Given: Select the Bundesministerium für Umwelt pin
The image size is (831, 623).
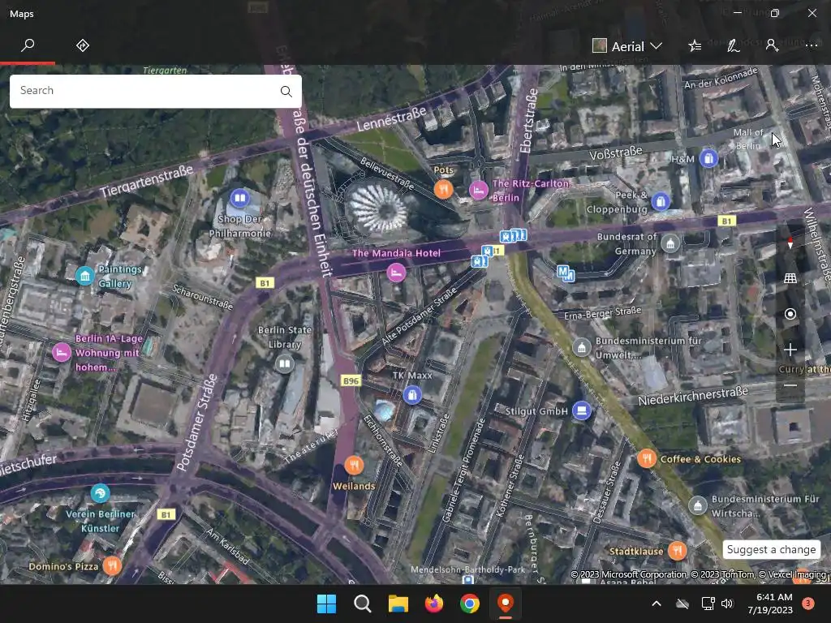Looking at the screenshot, I should 582,347.
